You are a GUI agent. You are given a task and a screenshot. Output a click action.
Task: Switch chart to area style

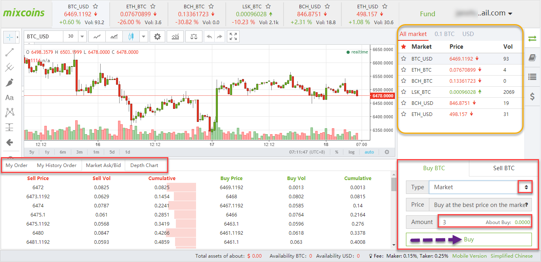click(x=114, y=37)
